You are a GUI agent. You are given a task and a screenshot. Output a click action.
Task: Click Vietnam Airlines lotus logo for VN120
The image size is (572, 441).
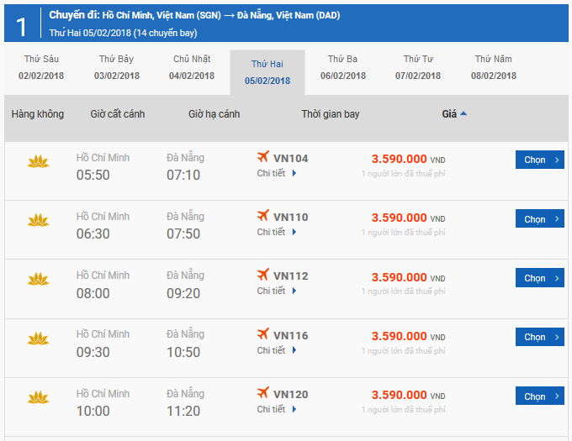coord(38,397)
